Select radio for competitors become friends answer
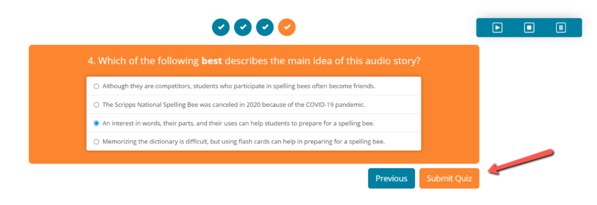597x205 pixels. pos(96,86)
